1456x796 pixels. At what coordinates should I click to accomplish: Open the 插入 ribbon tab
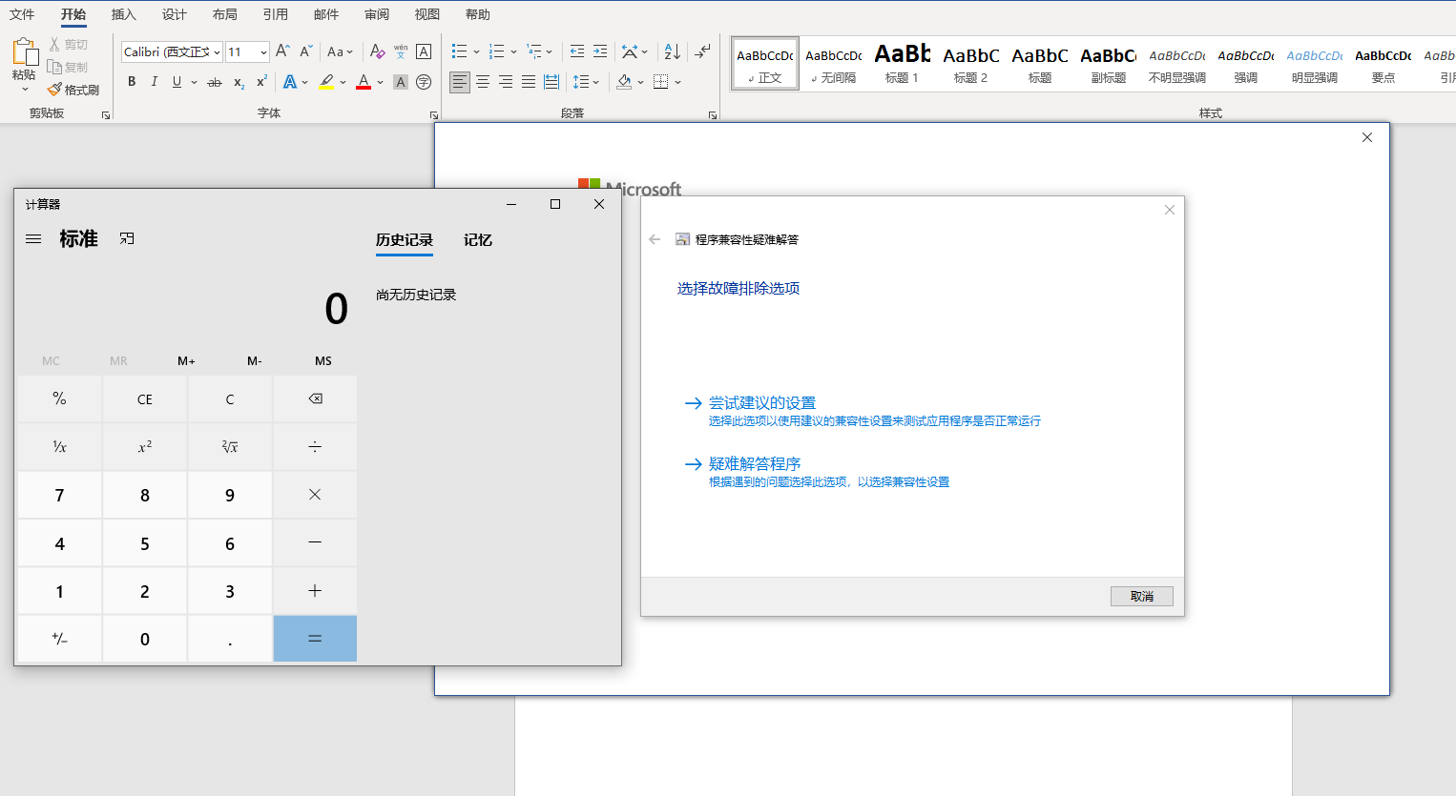pos(123,14)
